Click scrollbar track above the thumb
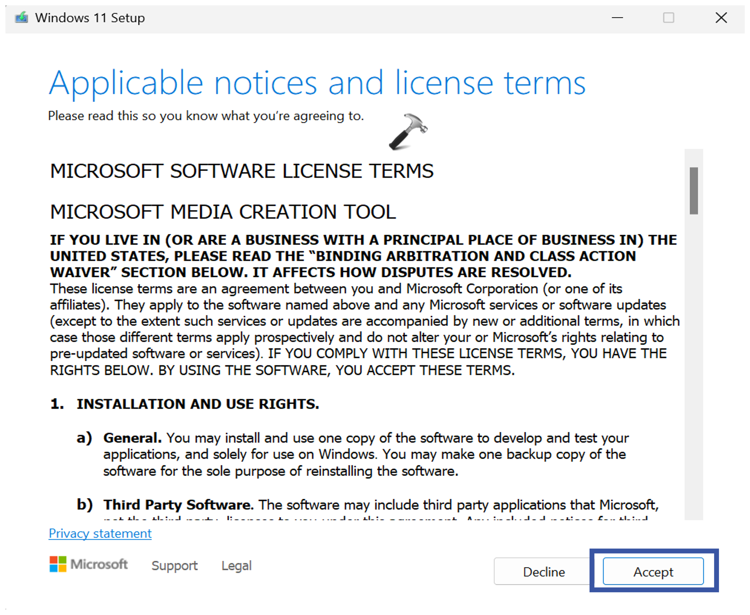The width and height of the screenshot is (750, 615). point(693,158)
